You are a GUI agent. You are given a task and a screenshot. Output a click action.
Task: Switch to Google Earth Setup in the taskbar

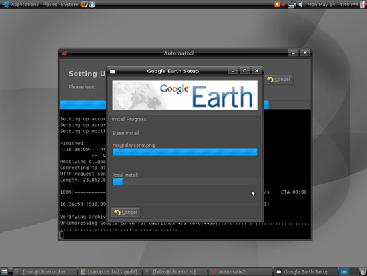306,272
